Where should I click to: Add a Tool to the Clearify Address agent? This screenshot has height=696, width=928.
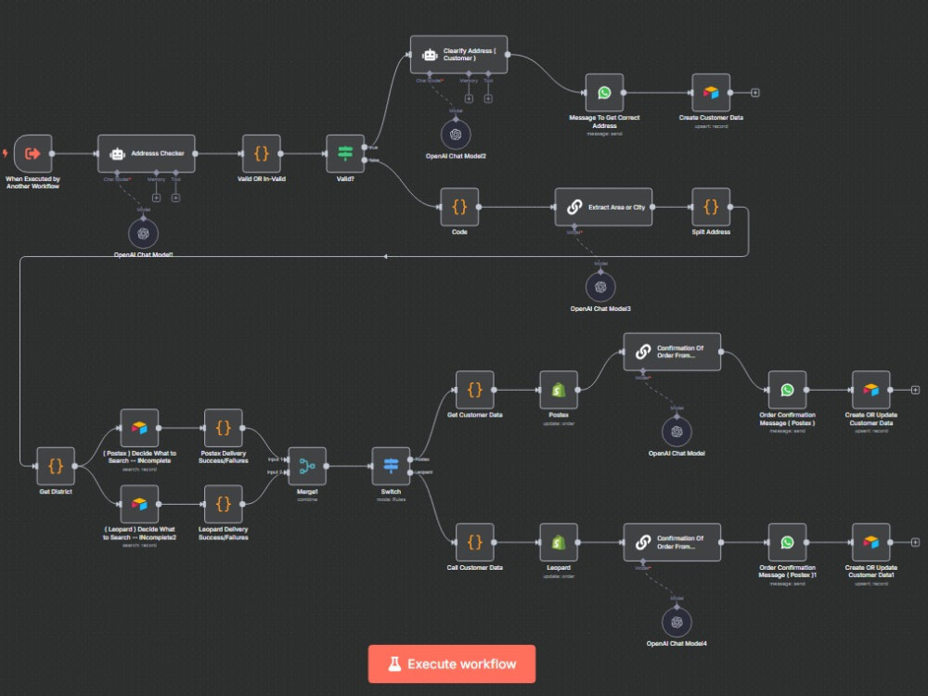(488, 99)
